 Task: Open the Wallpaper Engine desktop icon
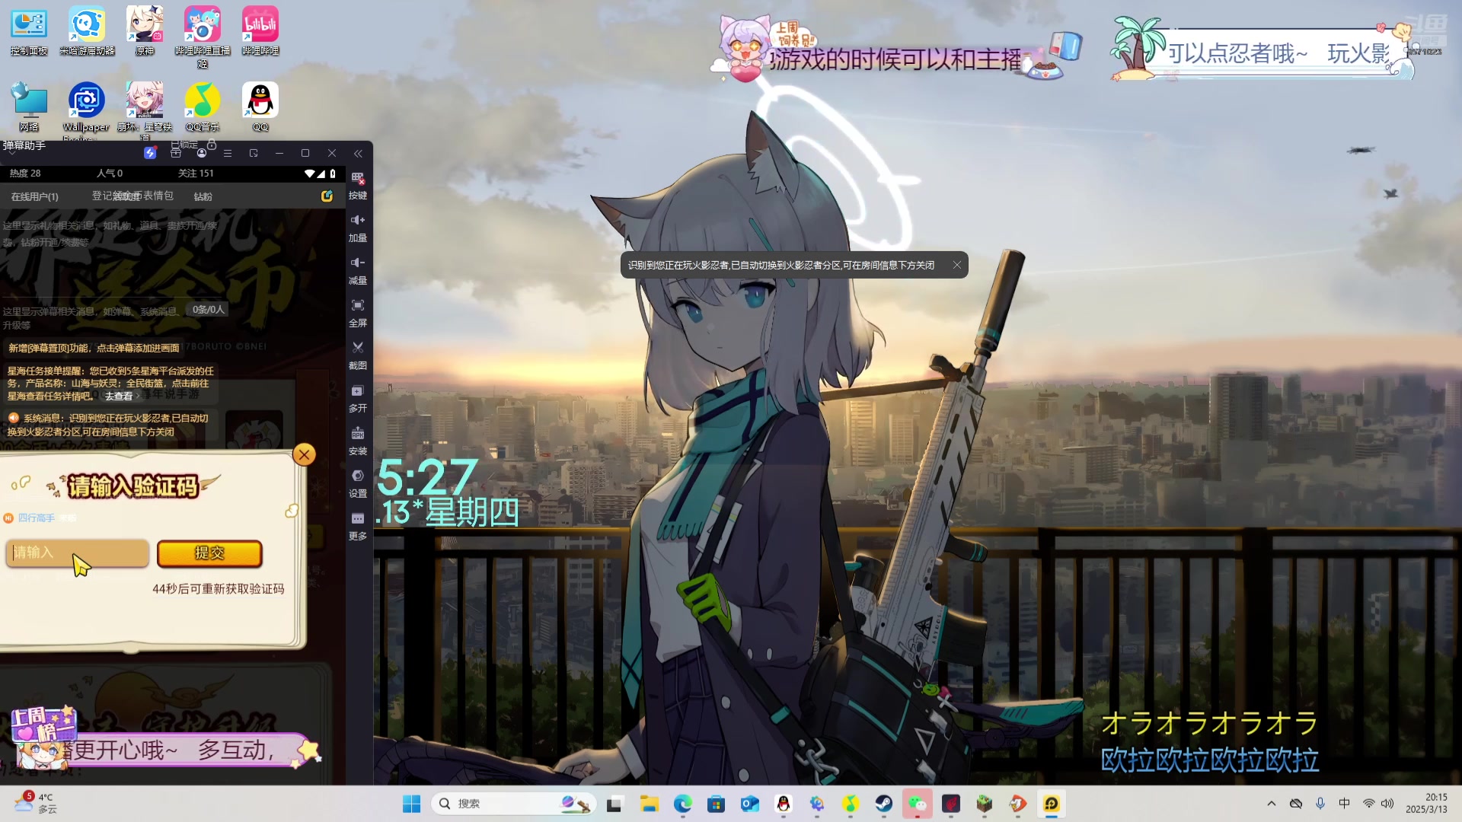click(x=87, y=110)
